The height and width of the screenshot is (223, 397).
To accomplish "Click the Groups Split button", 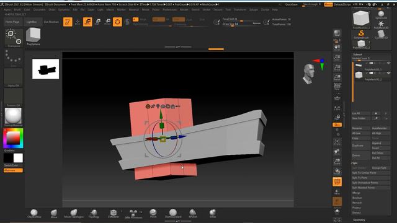I will (x=380, y=168).
